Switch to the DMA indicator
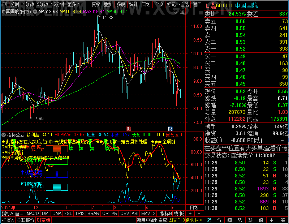 (57, 214)
